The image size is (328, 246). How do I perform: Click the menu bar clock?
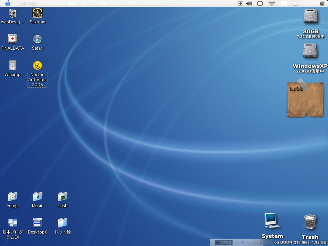coord(310,4)
